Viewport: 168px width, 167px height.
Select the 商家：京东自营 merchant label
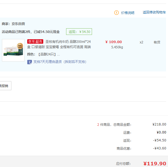click(13, 24)
